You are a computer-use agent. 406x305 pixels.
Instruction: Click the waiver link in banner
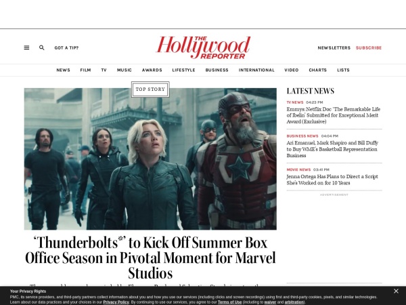270,302
